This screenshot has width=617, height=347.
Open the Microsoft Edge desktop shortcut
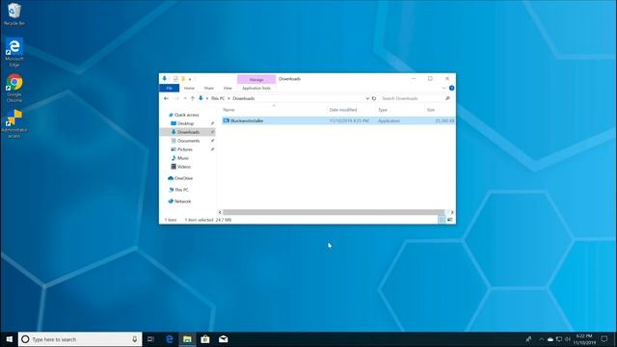14,52
